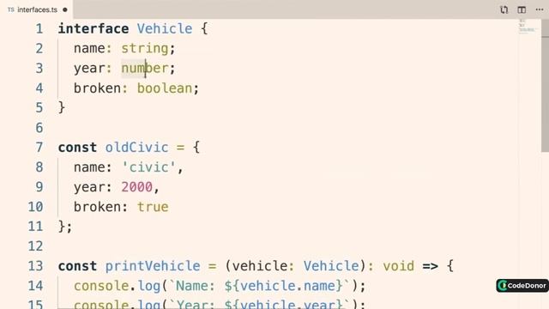Click closing brace on line 5
This screenshot has width=549, height=309.
tap(62, 107)
